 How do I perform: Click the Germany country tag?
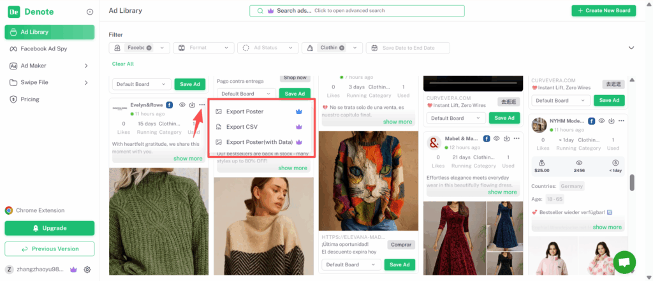click(x=571, y=186)
